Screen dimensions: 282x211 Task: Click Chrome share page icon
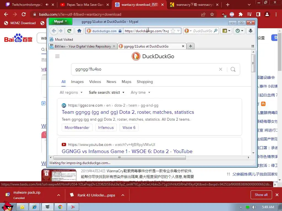coord(203,14)
